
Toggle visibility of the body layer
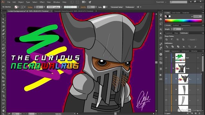coord(166,68)
